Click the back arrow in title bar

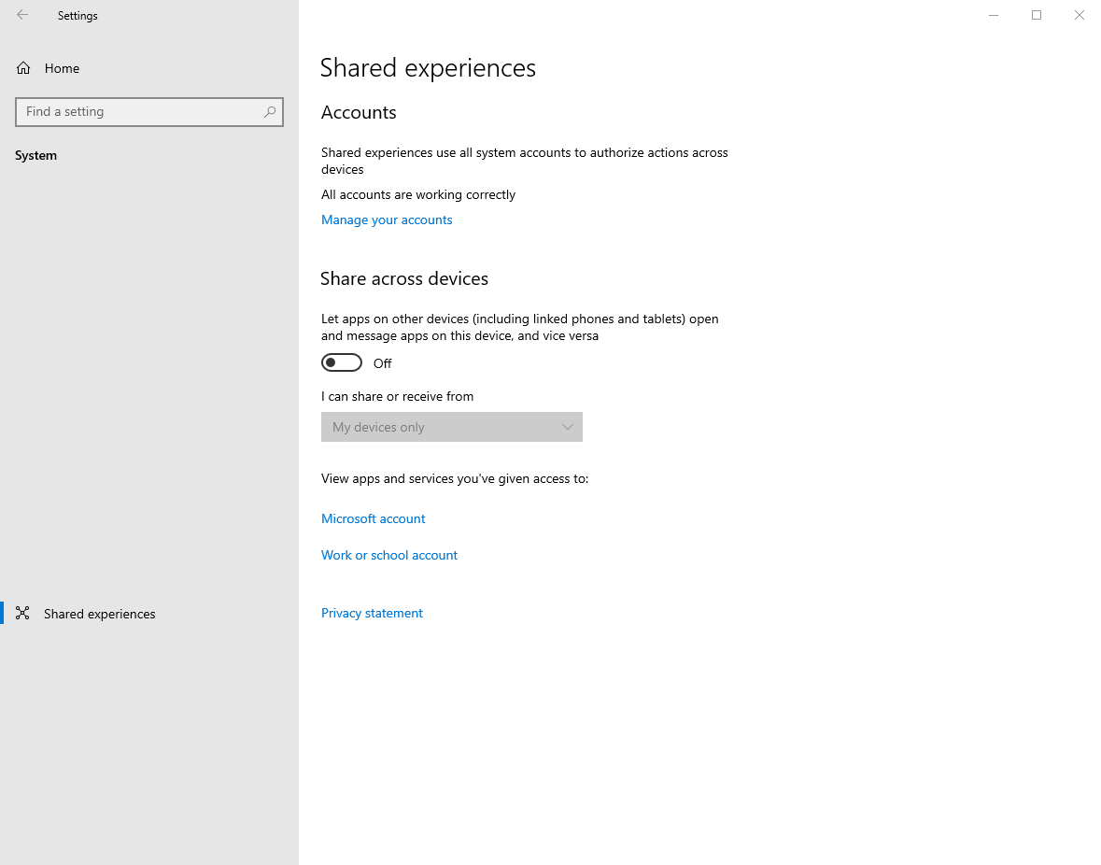(x=22, y=15)
